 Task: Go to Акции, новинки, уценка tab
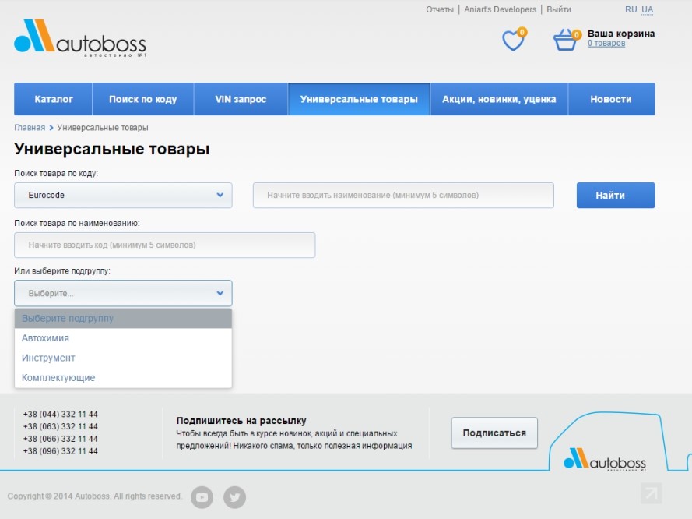coord(499,99)
